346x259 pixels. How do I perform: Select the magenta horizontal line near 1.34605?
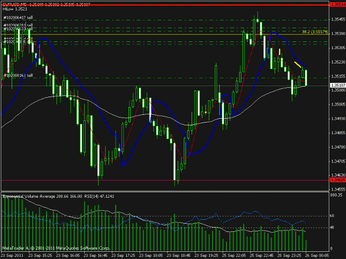click(x=165, y=180)
